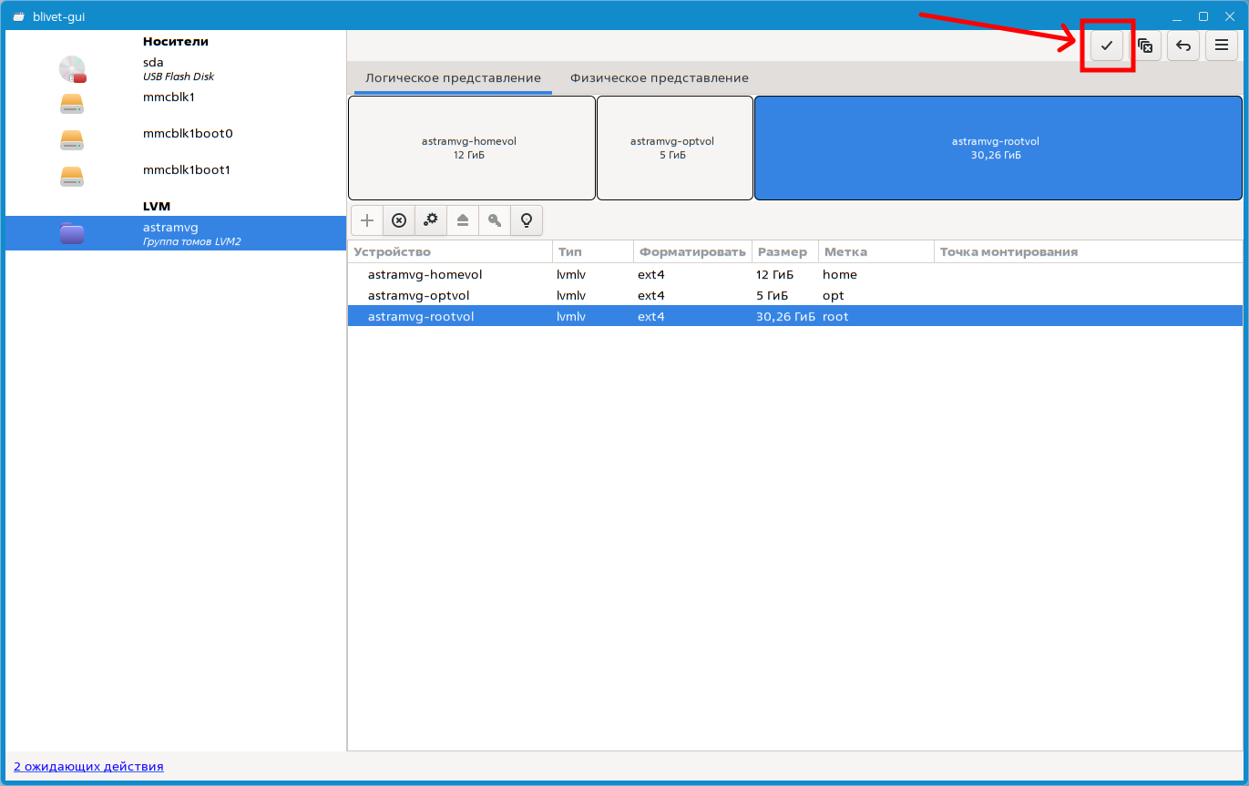Click the unmount eject icon

click(463, 220)
